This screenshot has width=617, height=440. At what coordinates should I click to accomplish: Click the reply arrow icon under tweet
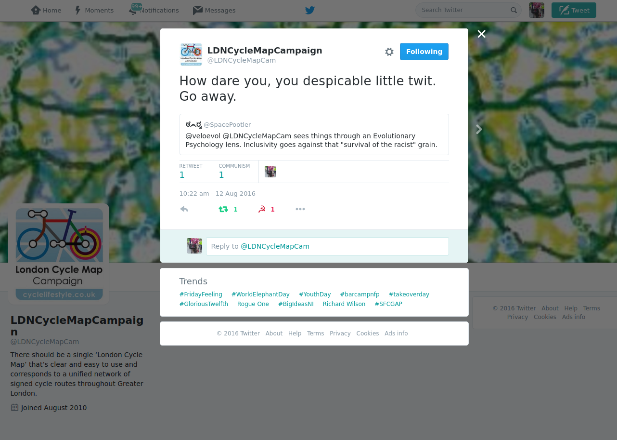click(x=184, y=209)
